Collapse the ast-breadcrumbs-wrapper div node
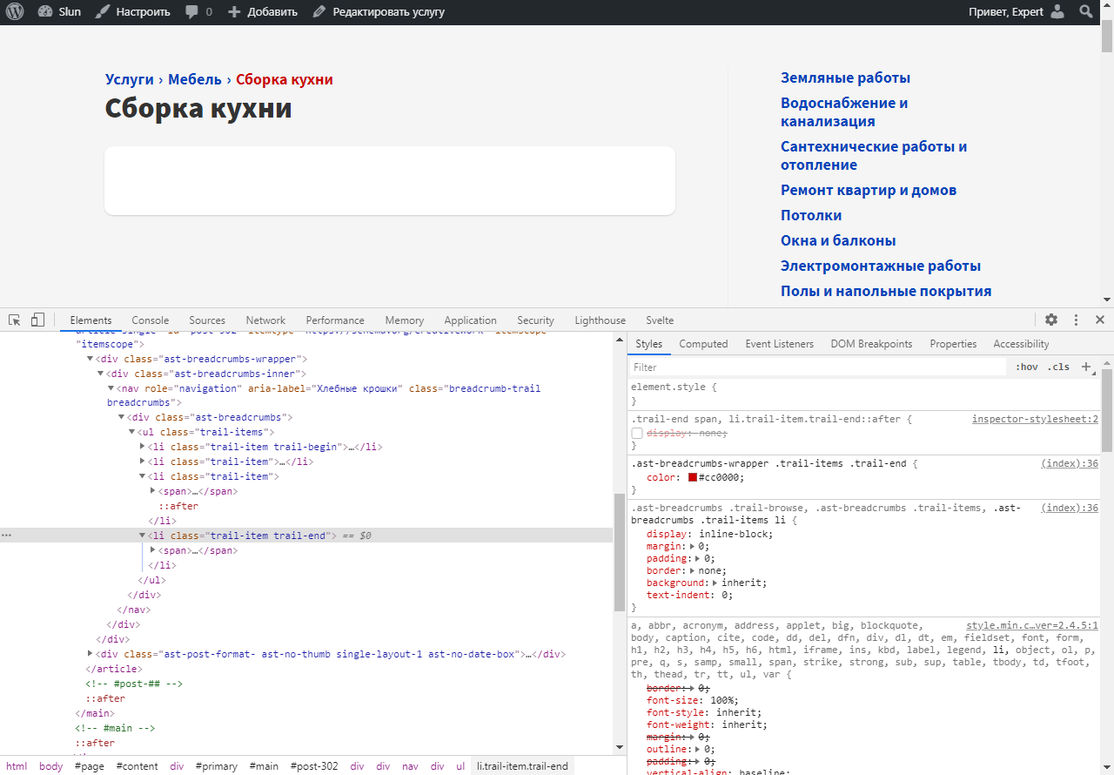The height and width of the screenshot is (775, 1114). (x=90, y=359)
